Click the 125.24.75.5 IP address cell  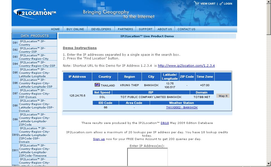click(x=77, y=95)
